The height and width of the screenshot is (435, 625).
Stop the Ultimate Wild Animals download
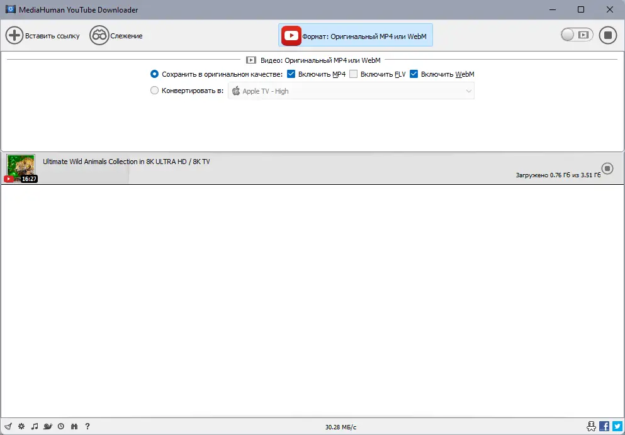point(607,168)
